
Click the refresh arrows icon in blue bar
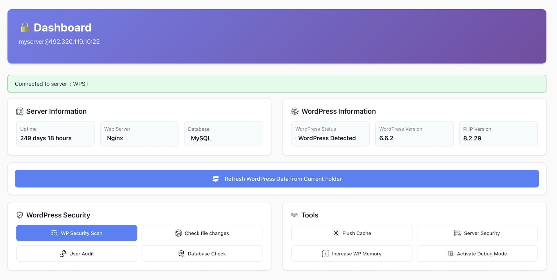tap(216, 179)
